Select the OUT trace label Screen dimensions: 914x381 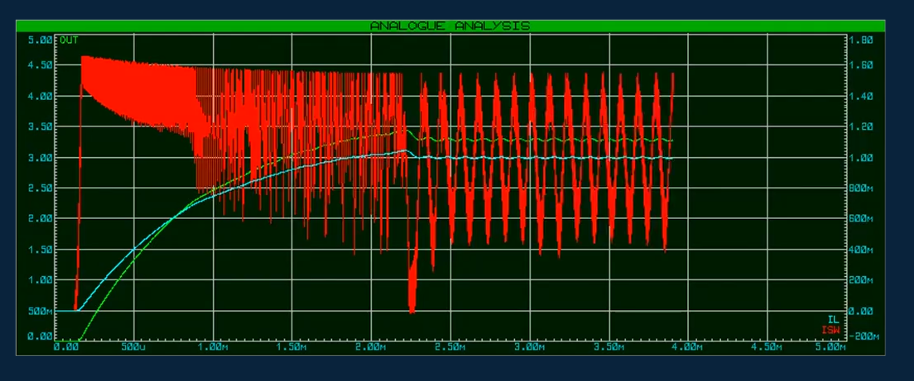point(69,40)
